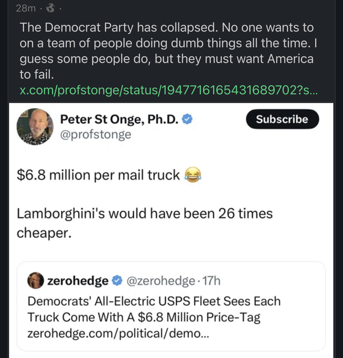Click the @profstonge handle
The width and height of the screenshot is (343, 358).
click(96, 135)
